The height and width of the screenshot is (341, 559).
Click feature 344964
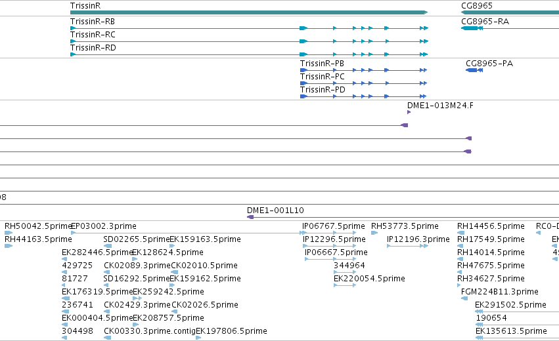tap(349, 266)
